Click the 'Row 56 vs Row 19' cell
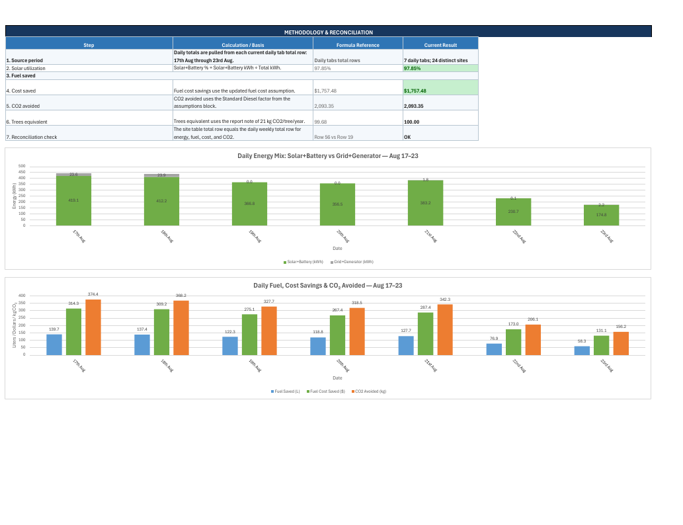The width and height of the screenshot is (683, 525). (x=358, y=134)
